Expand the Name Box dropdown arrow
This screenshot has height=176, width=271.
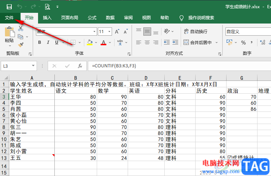coord(33,66)
